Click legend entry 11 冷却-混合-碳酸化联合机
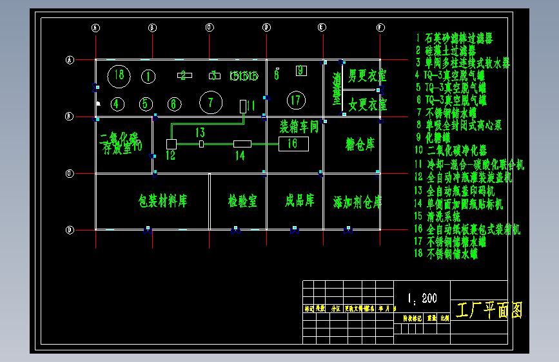 [x=469, y=164]
